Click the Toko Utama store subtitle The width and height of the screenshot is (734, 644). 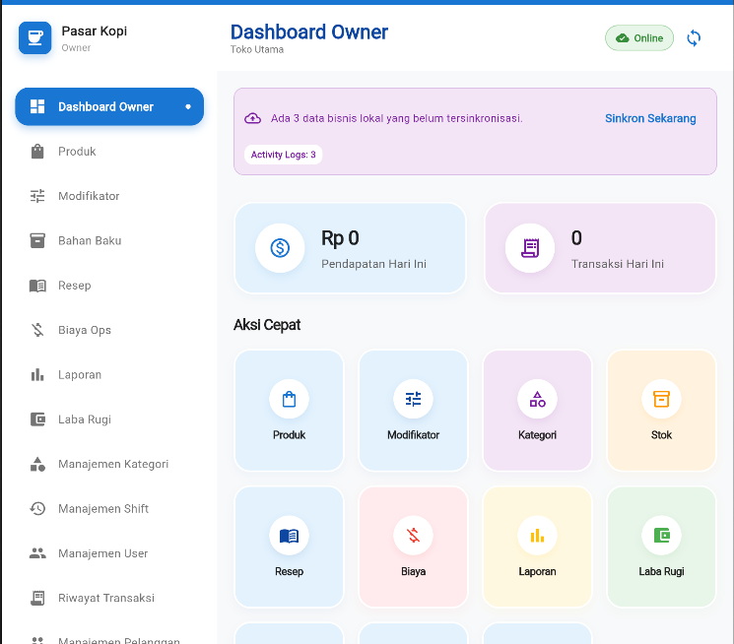coord(257,49)
